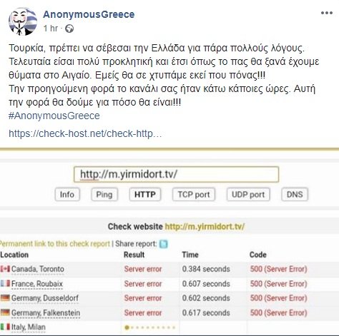Image resolution: width=339 pixels, height=336 pixels.
Task: Click the Italy flag icon
Action: click(5, 327)
